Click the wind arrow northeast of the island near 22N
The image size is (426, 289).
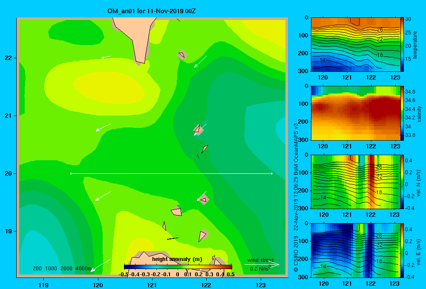[x=200, y=62]
